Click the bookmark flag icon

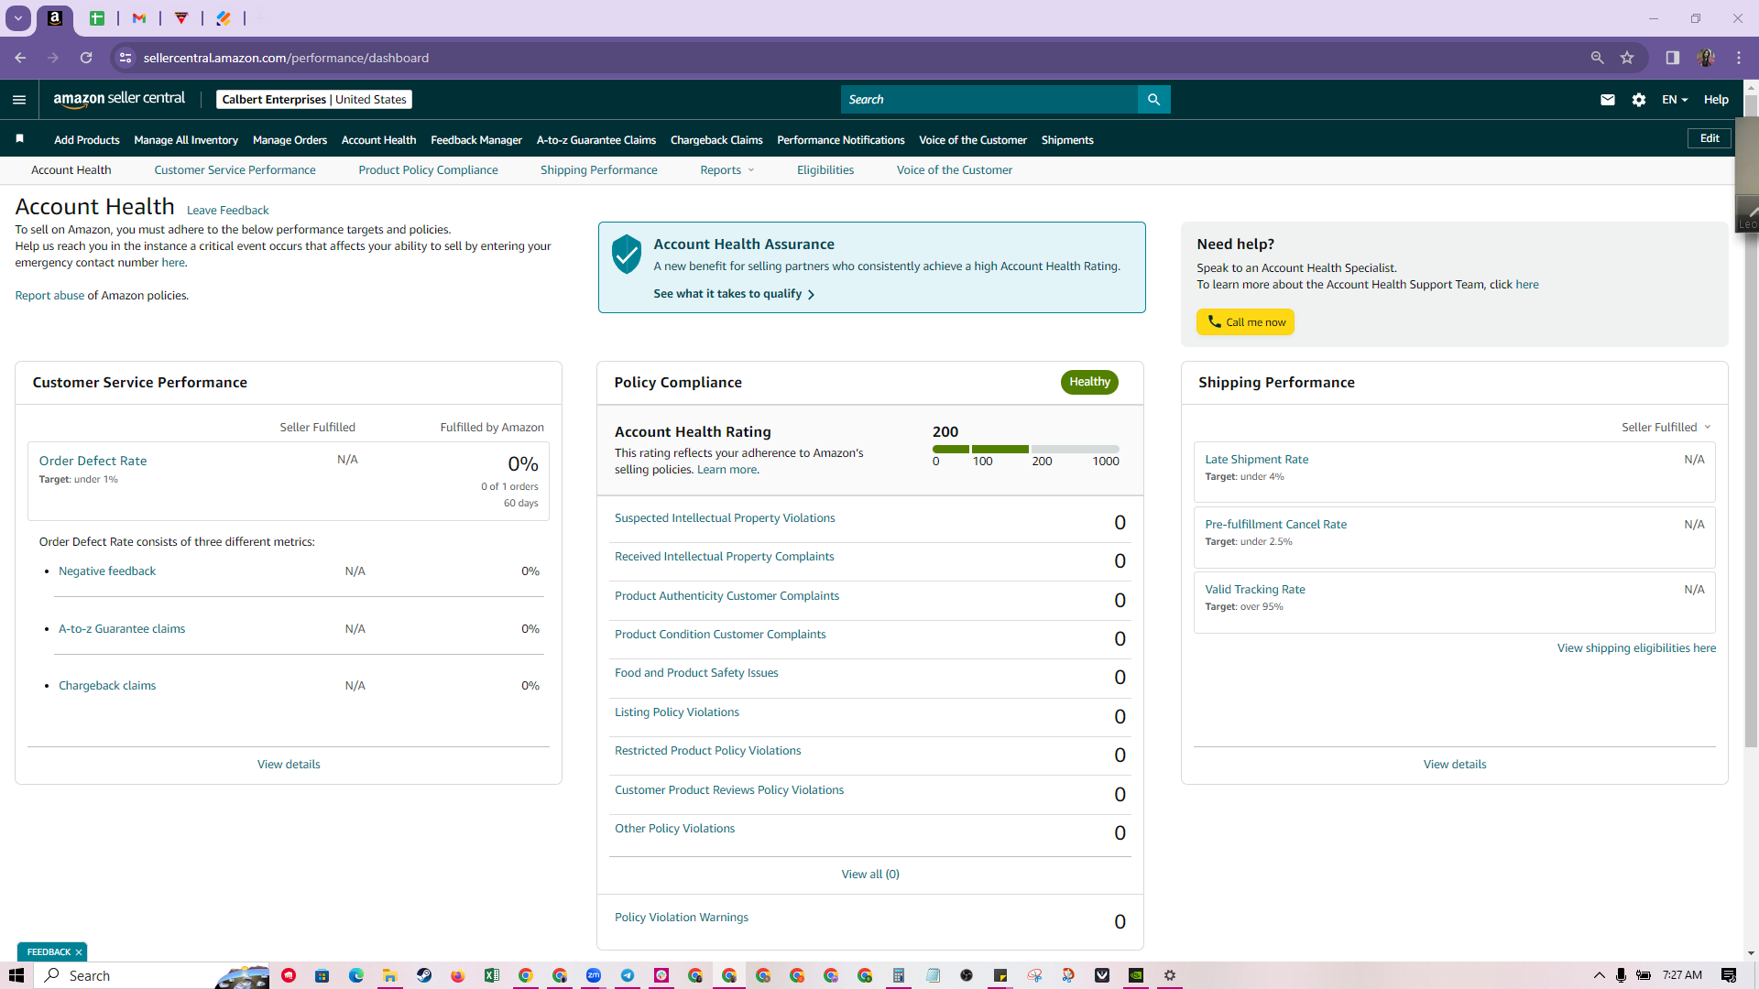click(19, 139)
